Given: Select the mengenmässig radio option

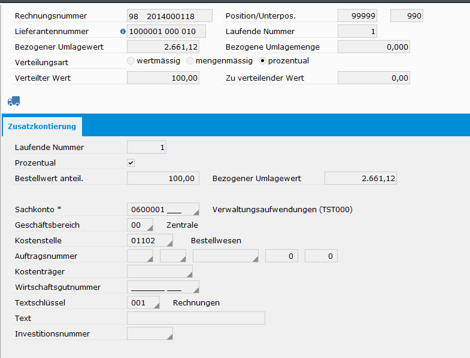Looking at the screenshot, I should [190, 61].
